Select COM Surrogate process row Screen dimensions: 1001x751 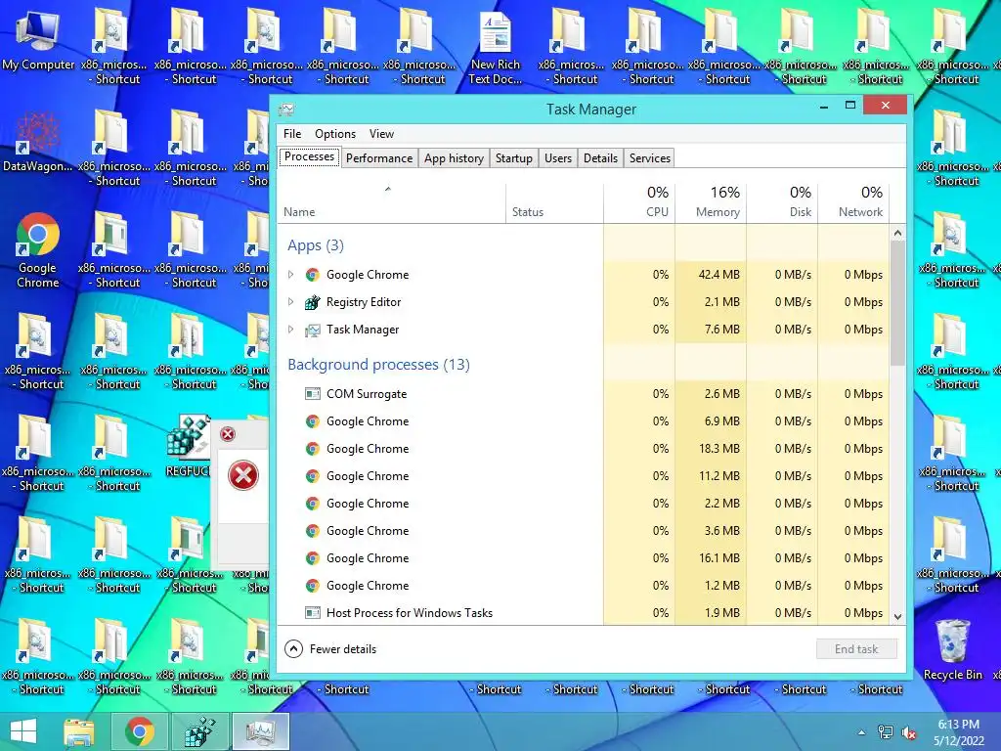point(584,394)
